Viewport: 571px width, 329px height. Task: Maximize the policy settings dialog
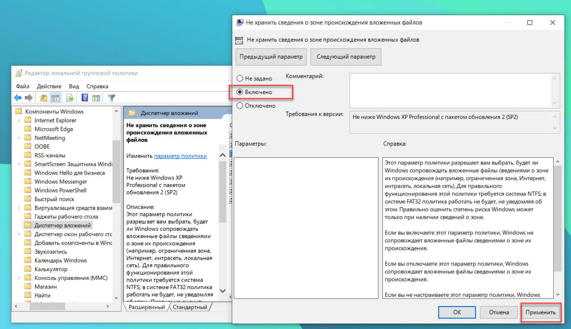[529, 23]
